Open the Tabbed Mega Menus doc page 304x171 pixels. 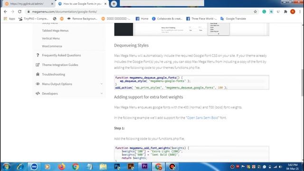click(x=55, y=30)
